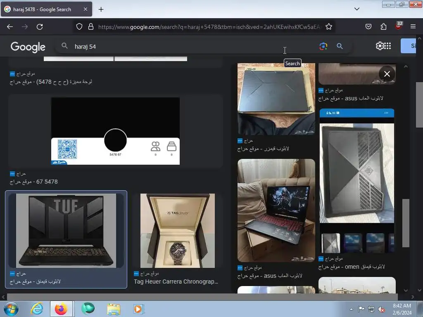
Task: Open Tag Heuer Carrera Chronograp... link
Action: [x=176, y=282]
